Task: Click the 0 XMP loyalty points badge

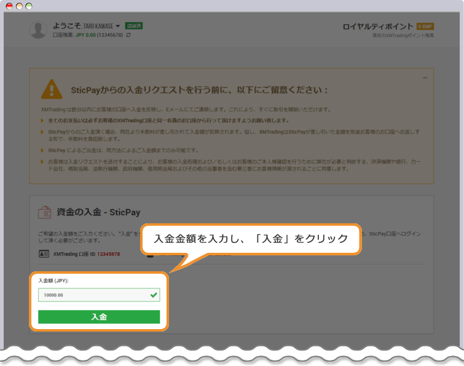Action: coord(425,26)
